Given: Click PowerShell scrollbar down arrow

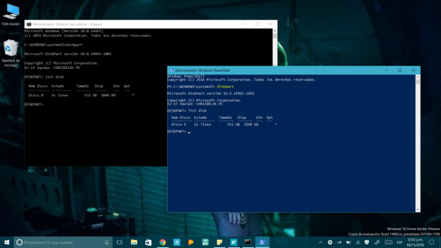Looking at the screenshot, I should [x=418, y=210].
